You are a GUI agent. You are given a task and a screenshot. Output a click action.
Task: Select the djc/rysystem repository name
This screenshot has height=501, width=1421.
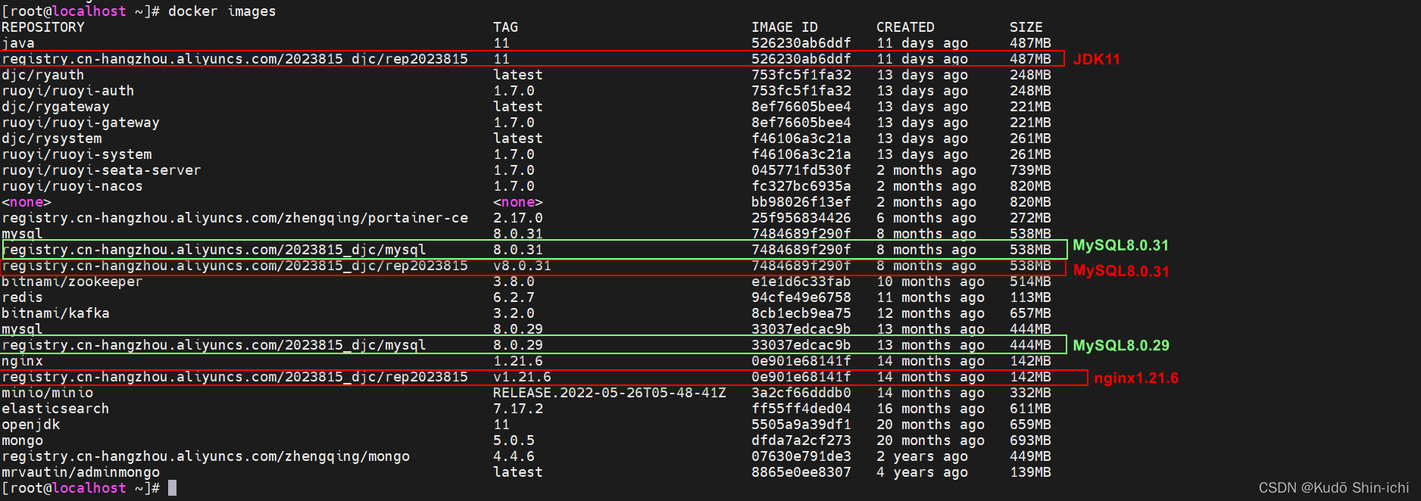(52, 138)
